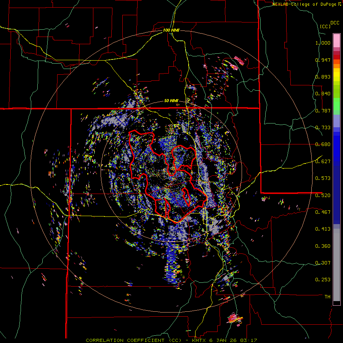Click the 0.520 legend value
Viewport: 343px width, 343px height.
pos(323,195)
